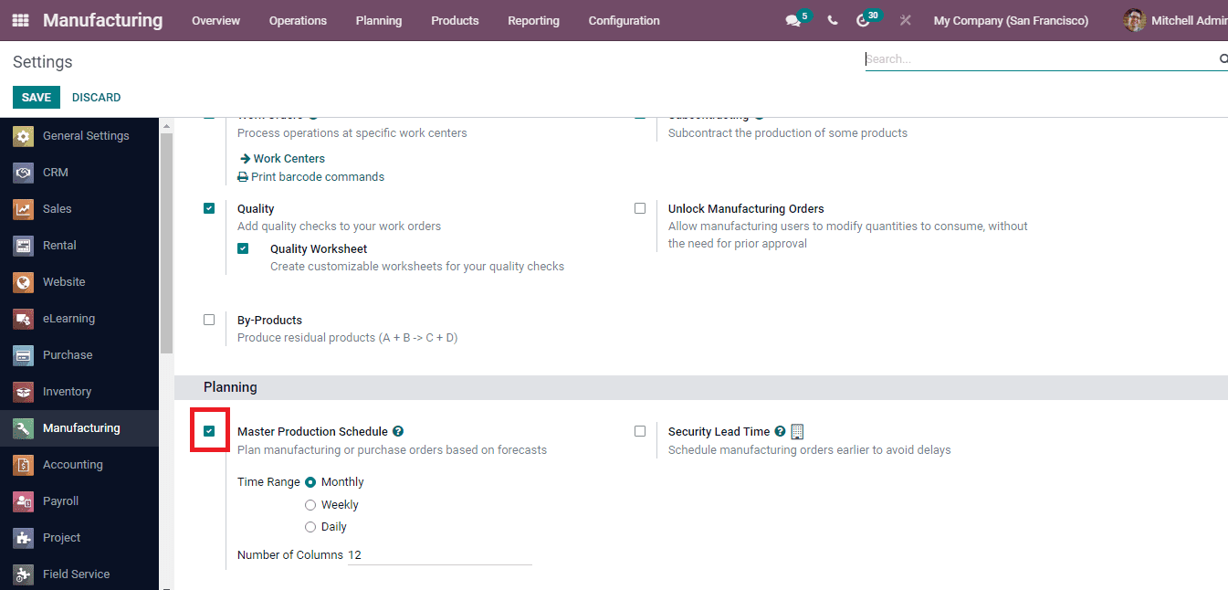Open the messaging conversations icon
This screenshot has height=590, width=1228.
pos(793,19)
